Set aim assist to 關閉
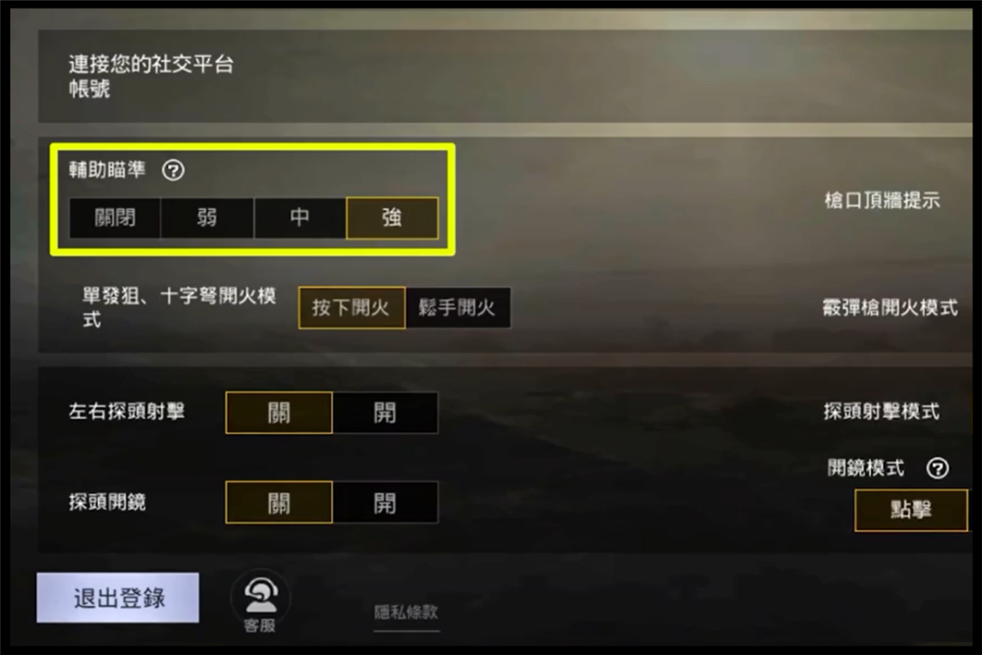Viewport: 982px width, 655px height. 115,218
